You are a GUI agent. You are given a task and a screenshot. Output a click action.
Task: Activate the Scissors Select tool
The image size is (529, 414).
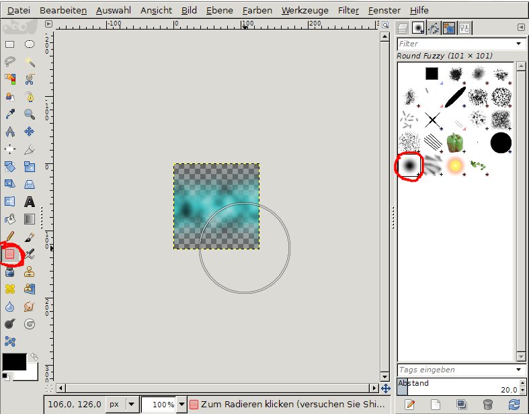click(30, 79)
